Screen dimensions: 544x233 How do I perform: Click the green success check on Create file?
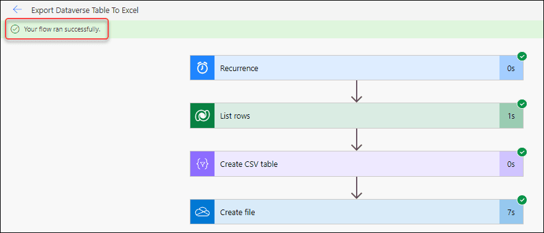[x=522, y=200]
